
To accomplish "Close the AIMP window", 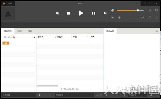I will [x=157, y=3].
